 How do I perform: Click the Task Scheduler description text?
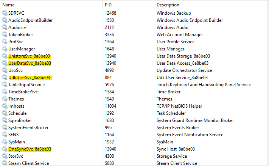point(171,113)
